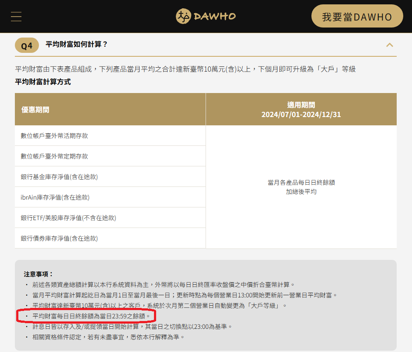Click the 平均財富計算方式 subheading
This screenshot has height=352, width=412.
pyautogui.click(x=43, y=82)
